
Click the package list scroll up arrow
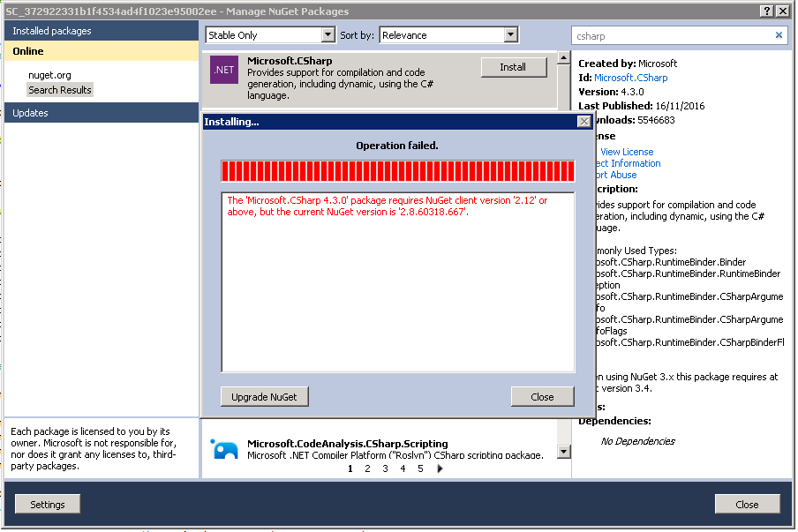pos(563,57)
